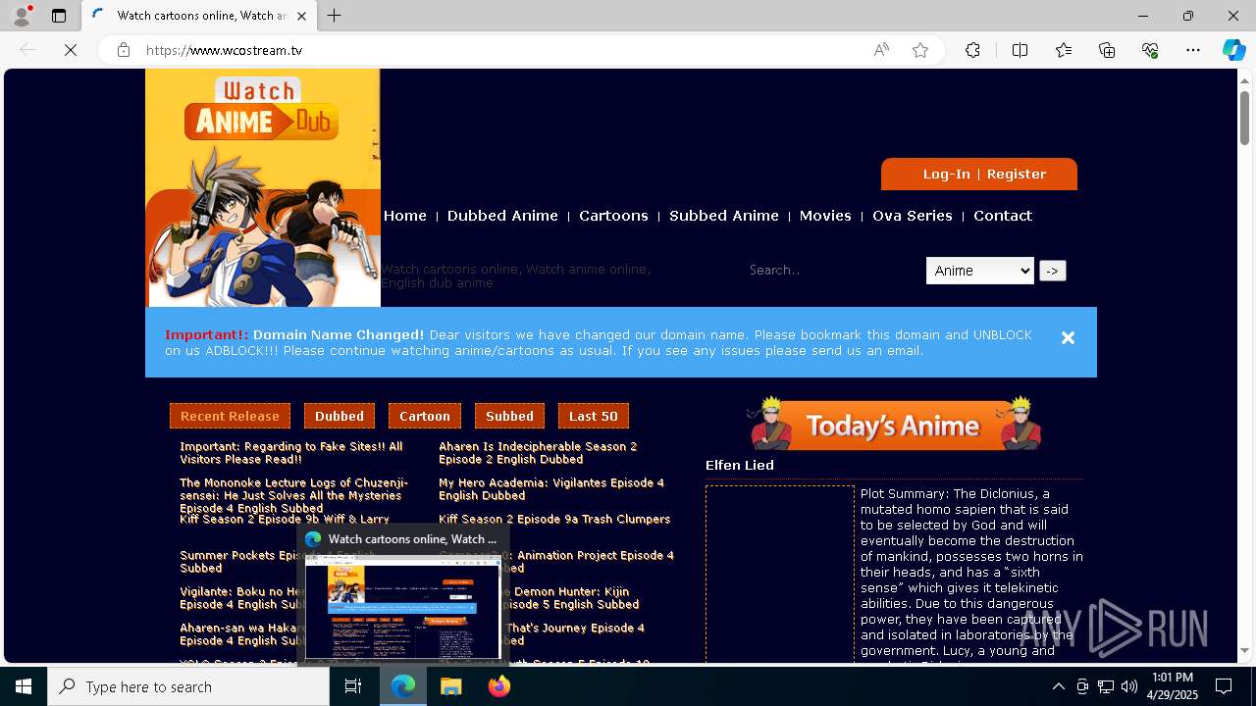Open the Elfen Lied title

click(x=740, y=465)
